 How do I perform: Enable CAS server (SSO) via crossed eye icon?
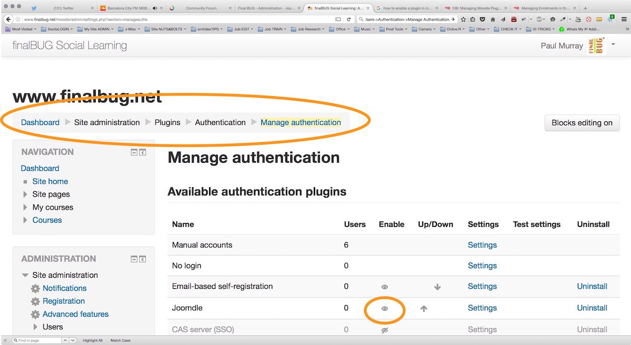point(384,330)
